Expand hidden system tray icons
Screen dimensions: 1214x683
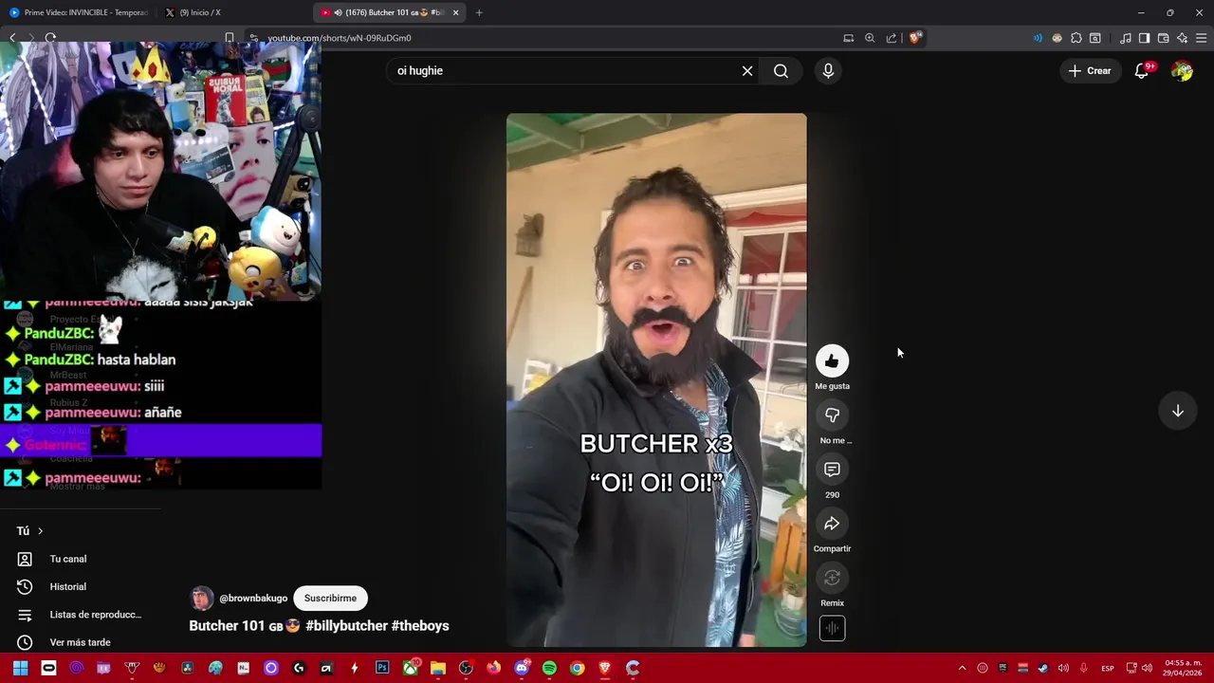962,668
